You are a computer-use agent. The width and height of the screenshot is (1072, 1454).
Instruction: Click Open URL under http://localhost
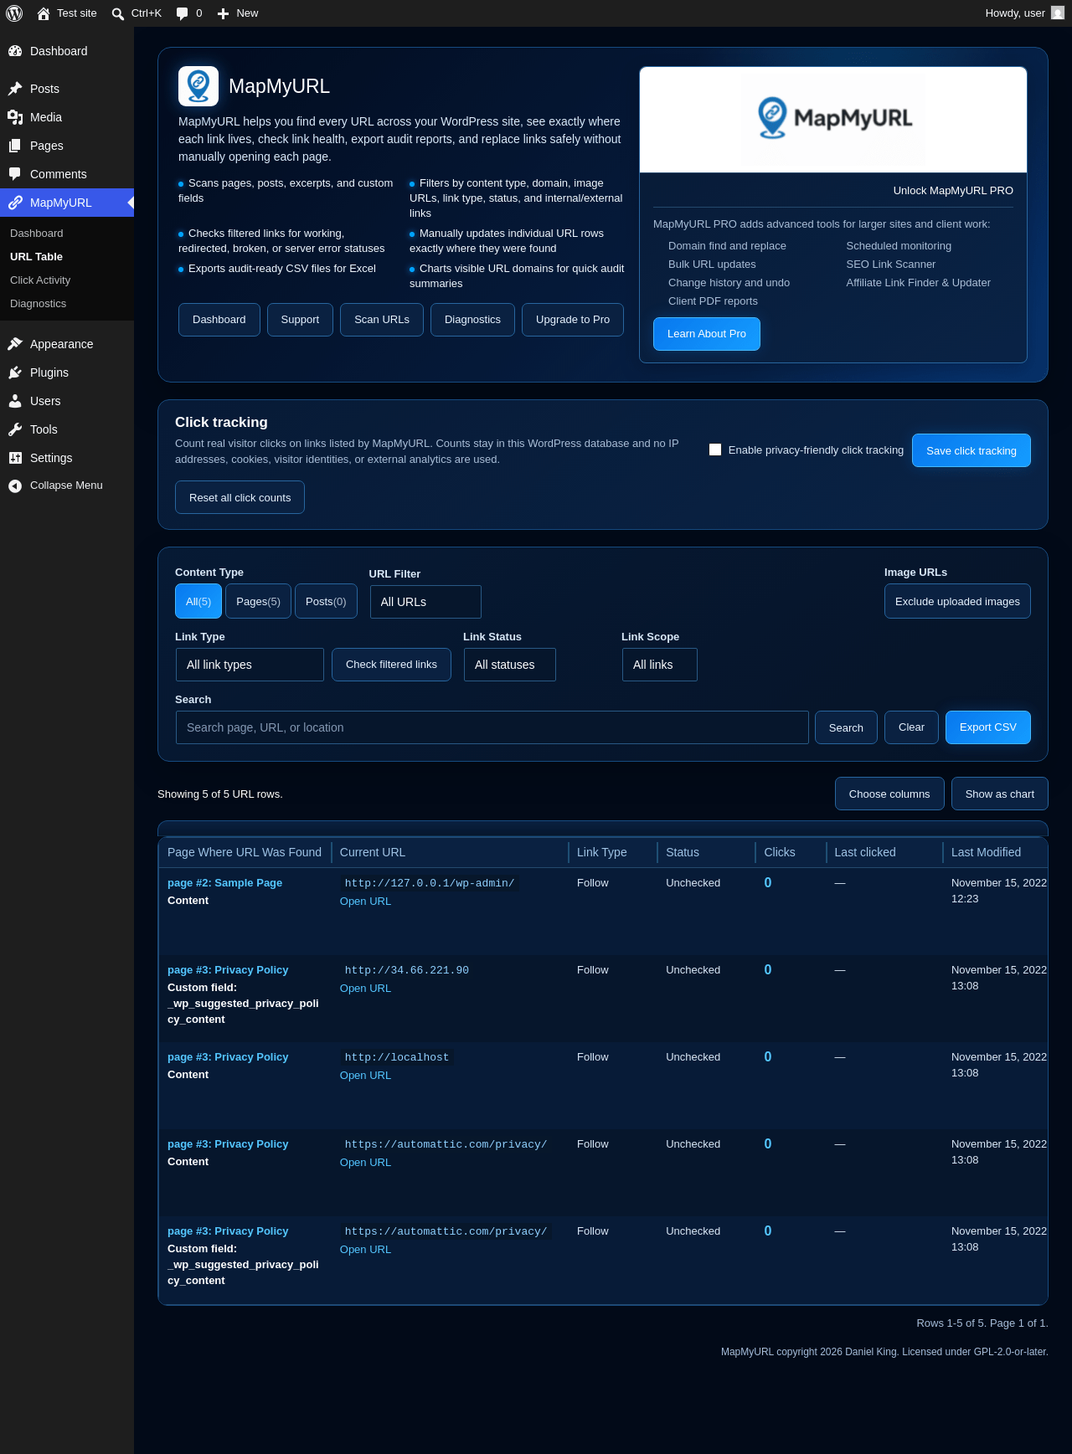[365, 1076]
